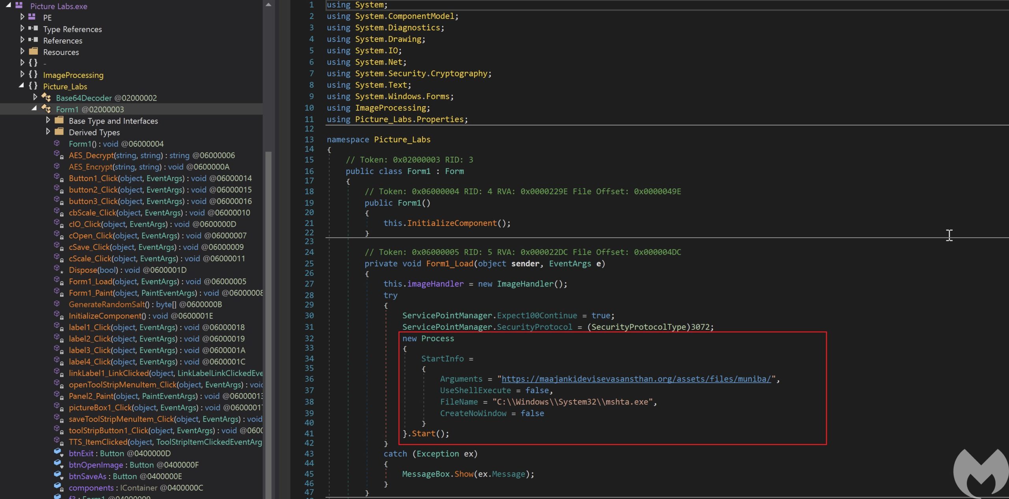Select linkLabel1_LinkClicked method in tree
This screenshot has height=499, width=1009.
(166, 373)
